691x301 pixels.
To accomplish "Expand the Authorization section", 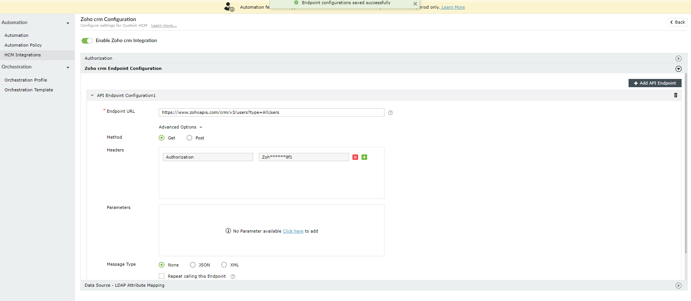I will [679, 59].
